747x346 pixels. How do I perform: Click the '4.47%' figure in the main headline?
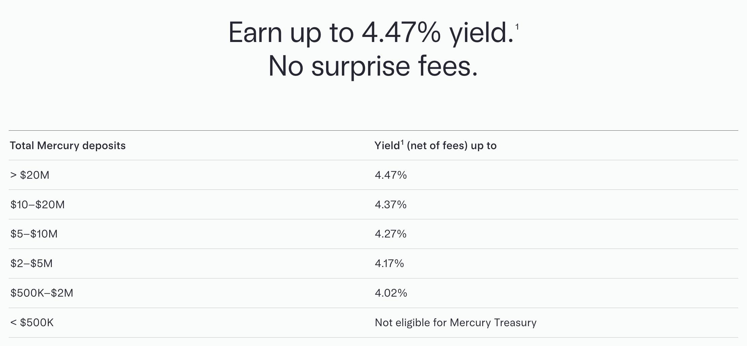(401, 33)
